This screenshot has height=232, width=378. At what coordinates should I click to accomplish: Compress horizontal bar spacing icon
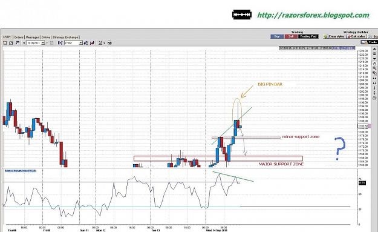click(374, 83)
